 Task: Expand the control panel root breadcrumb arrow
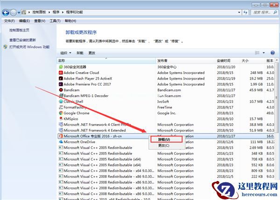[29, 12]
